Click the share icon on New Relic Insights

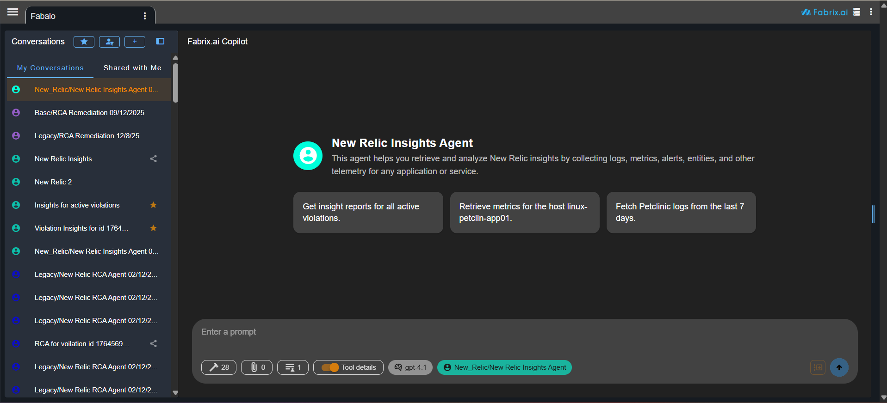pos(154,159)
